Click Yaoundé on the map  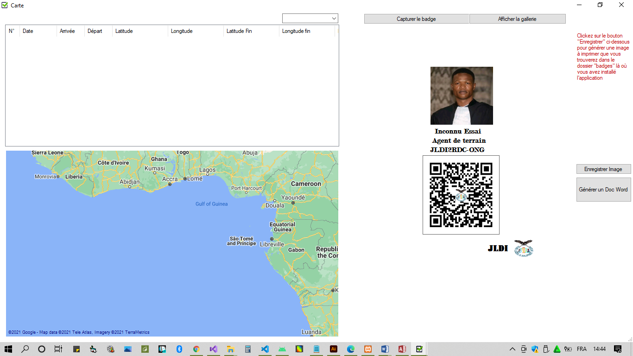pyautogui.click(x=293, y=197)
